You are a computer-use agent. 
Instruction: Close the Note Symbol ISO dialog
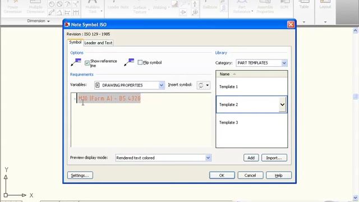tap(291, 25)
